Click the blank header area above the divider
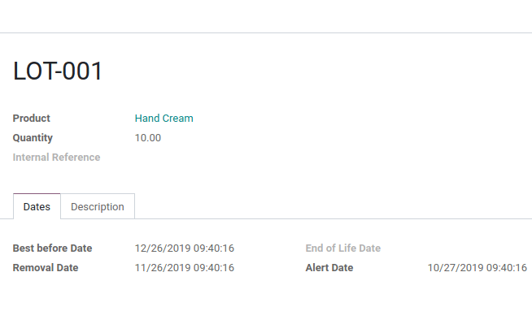Image resolution: width=532 pixels, height=324 pixels. pyautogui.click(x=266, y=16)
